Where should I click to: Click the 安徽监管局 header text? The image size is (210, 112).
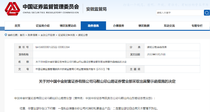click(96, 9)
